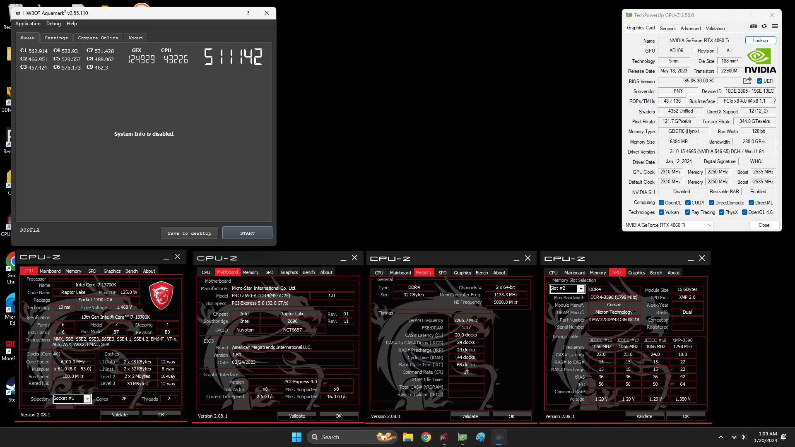Viewport: 795px width, 447px height.
Task: Click the GPU name field RTX 4060 Ti
Action: pyautogui.click(x=699, y=41)
